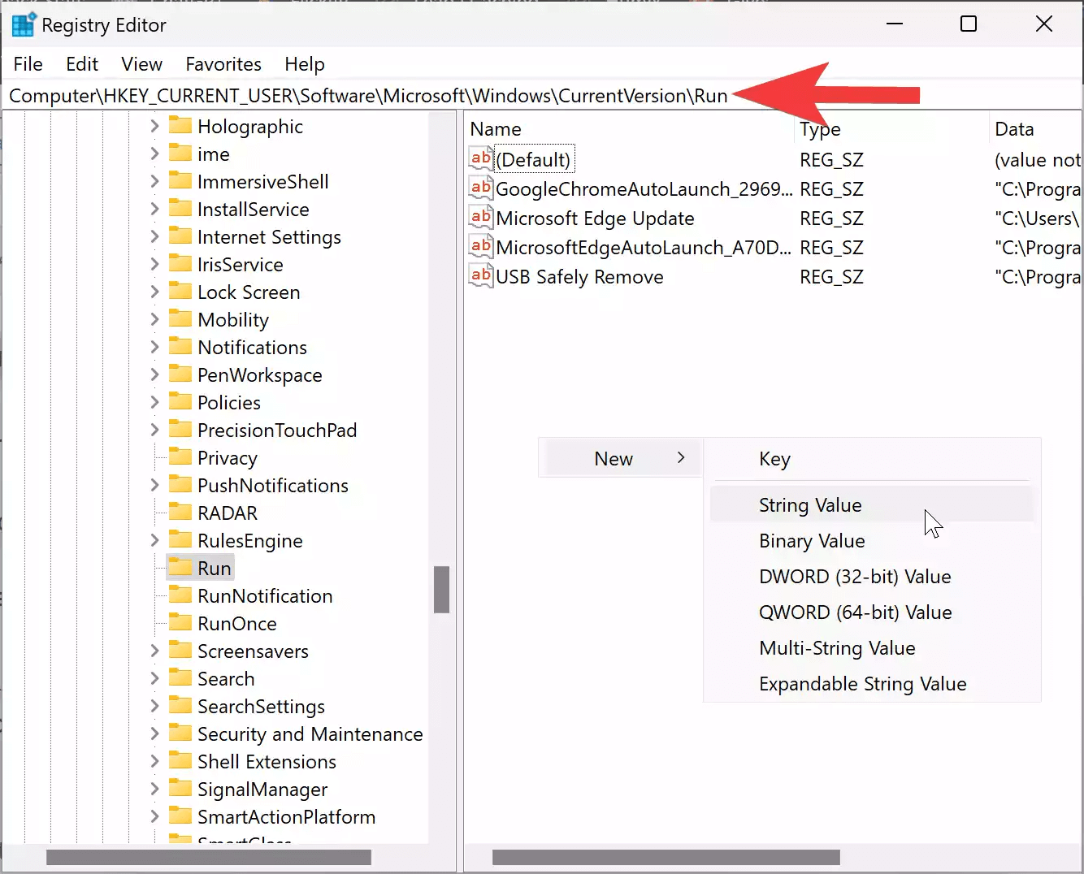The height and width of the screenshot is (874, 1084).
Task: Click the MicrosoftEdgeAutoLaunch string value icon
Action: pos(481,247)
